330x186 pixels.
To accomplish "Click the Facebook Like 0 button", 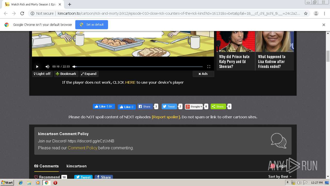I will [127, 107].
